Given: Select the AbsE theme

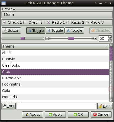Looking at the screenshot, I should (55, 53).
